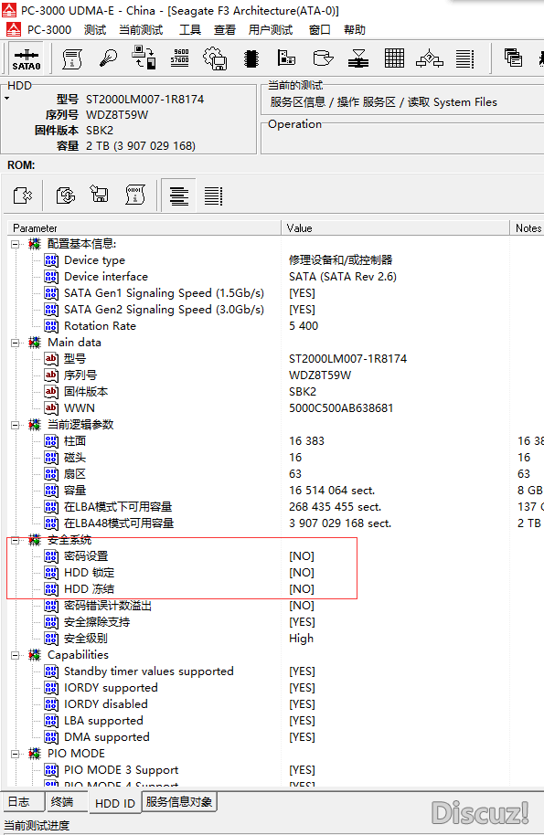544x835 pixels.
Task: Open the 查看 menu
Action: (x=224, y=30)
